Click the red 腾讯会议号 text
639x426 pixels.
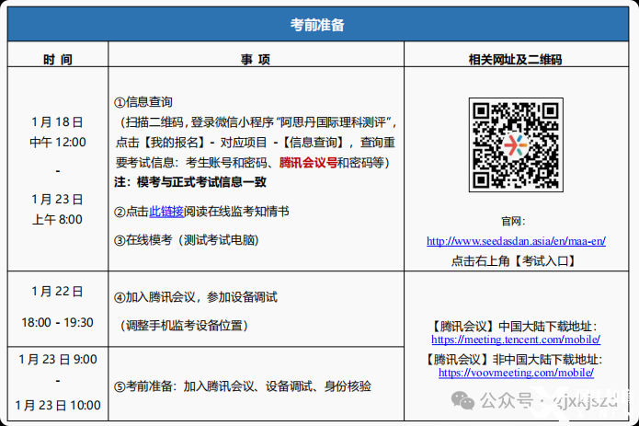pos(308,163)
